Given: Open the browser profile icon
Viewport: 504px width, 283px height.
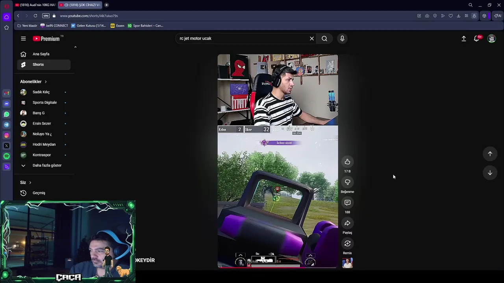Looking at the screenshot, I should 474,16.
